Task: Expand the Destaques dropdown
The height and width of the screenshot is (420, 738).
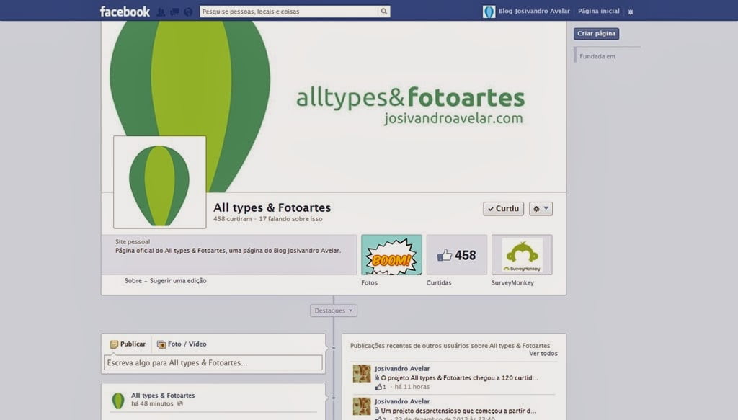Action: (x=334, y=310)
